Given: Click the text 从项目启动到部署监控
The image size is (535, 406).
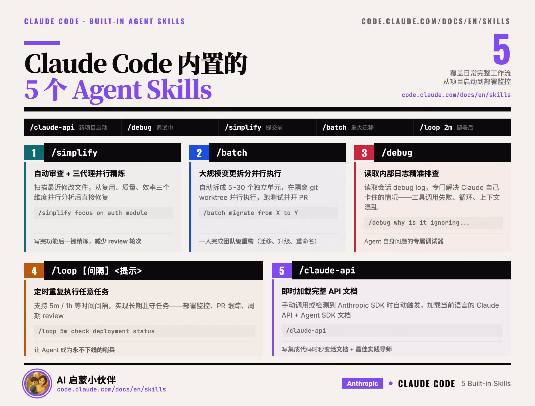Looking at the screenshot, I should pyautogui.click(x=477, y=82).
